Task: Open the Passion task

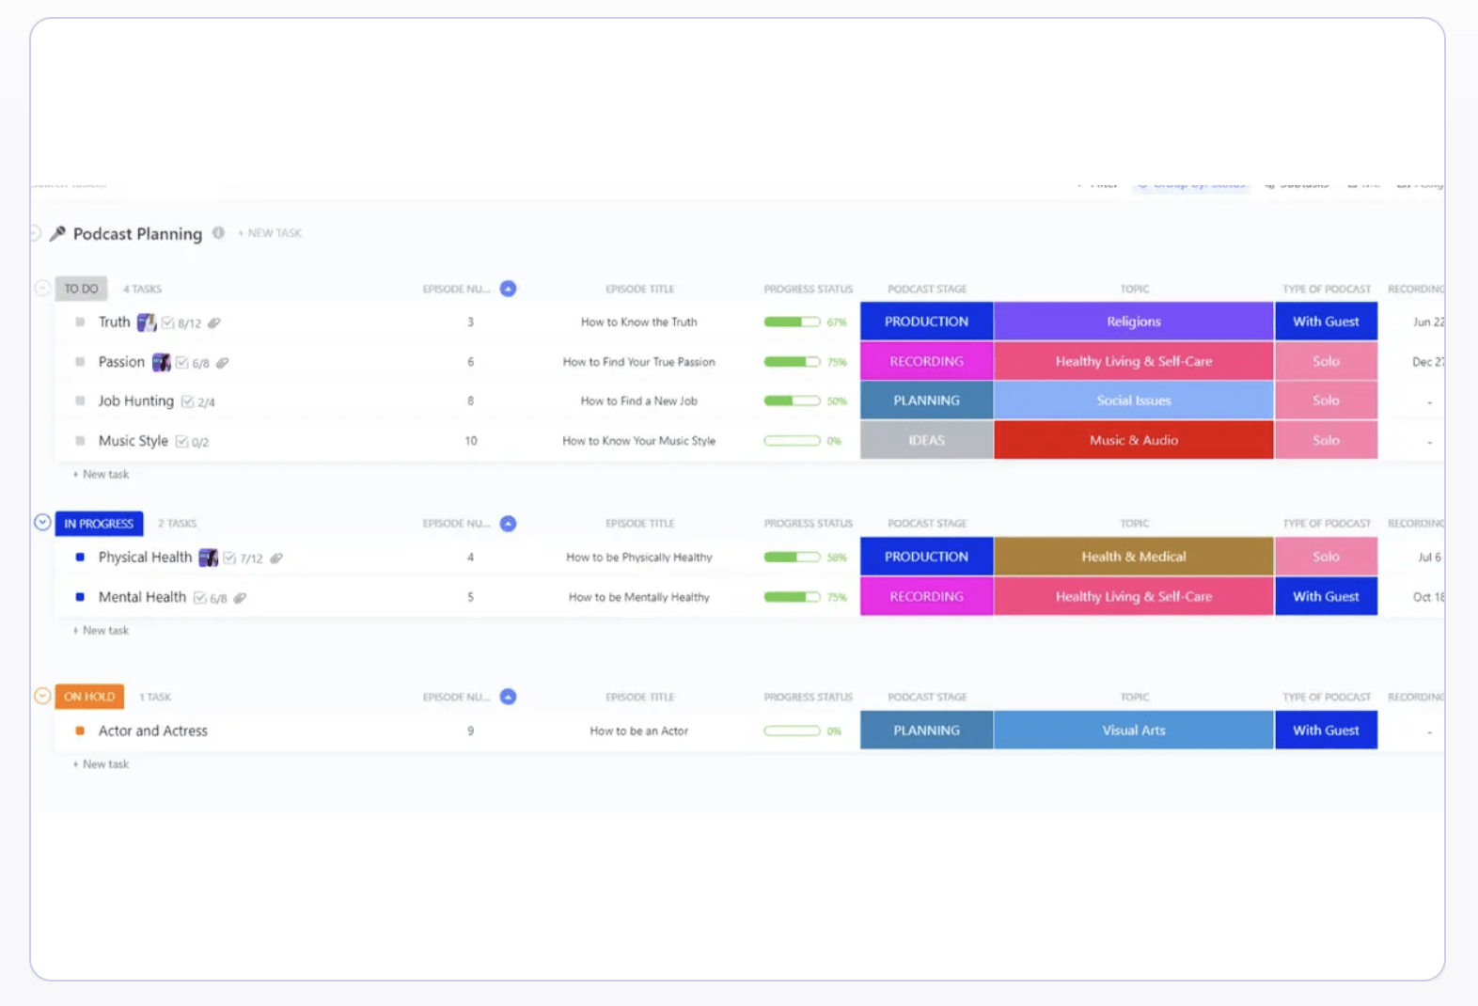Action: tap(121, 362)
